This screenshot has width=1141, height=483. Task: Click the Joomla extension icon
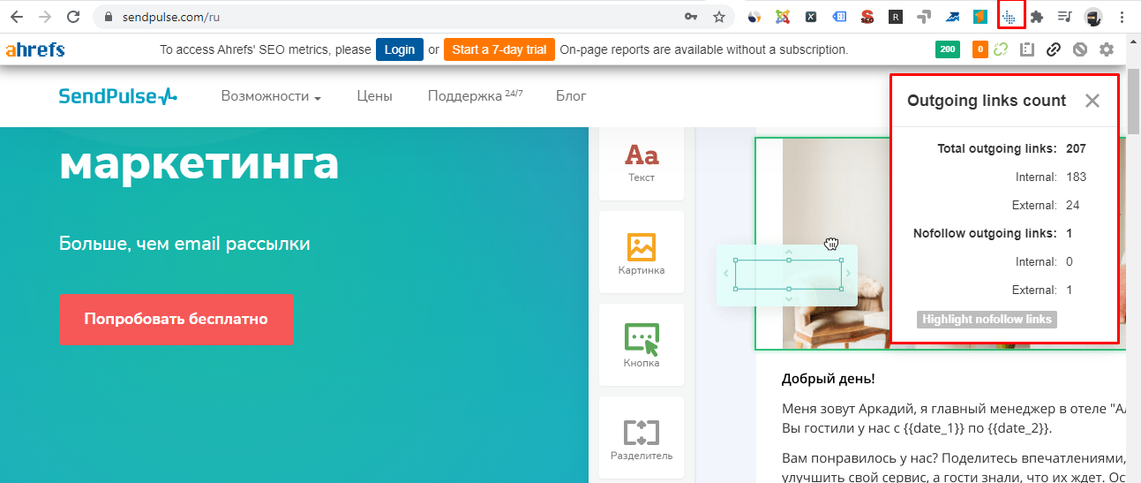coord(782,17)
